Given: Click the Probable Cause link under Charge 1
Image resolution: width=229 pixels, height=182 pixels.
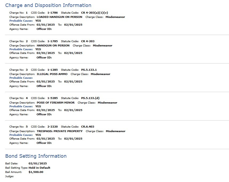Looking at the screenshot, I should pyautogui.click(x=21, y=21).
